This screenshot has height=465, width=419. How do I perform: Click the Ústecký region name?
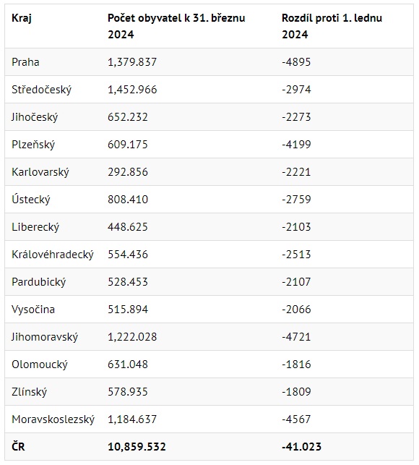point(31,200)
